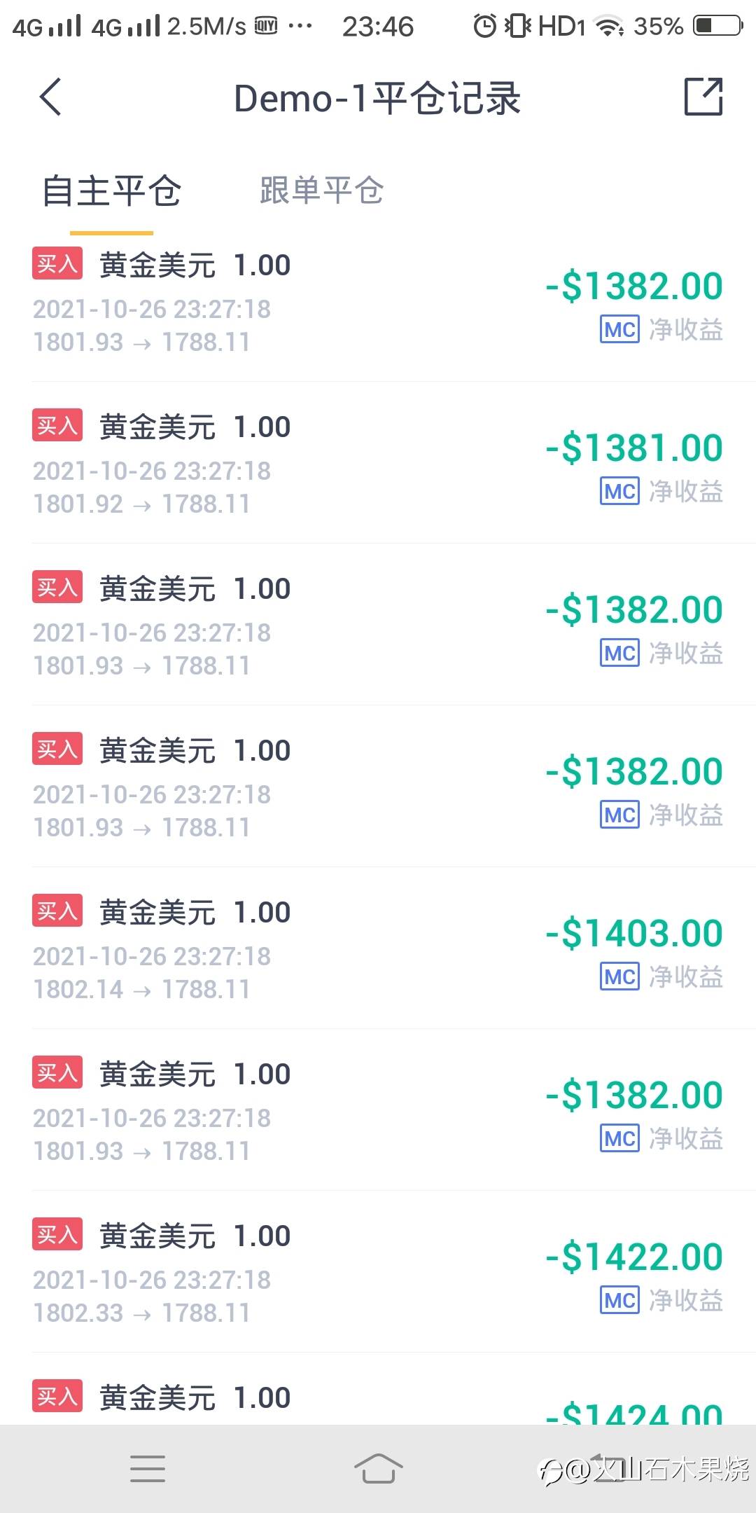
Task: Tap MC badge on the -$1422.00 record
Action: coord(619,1300)
